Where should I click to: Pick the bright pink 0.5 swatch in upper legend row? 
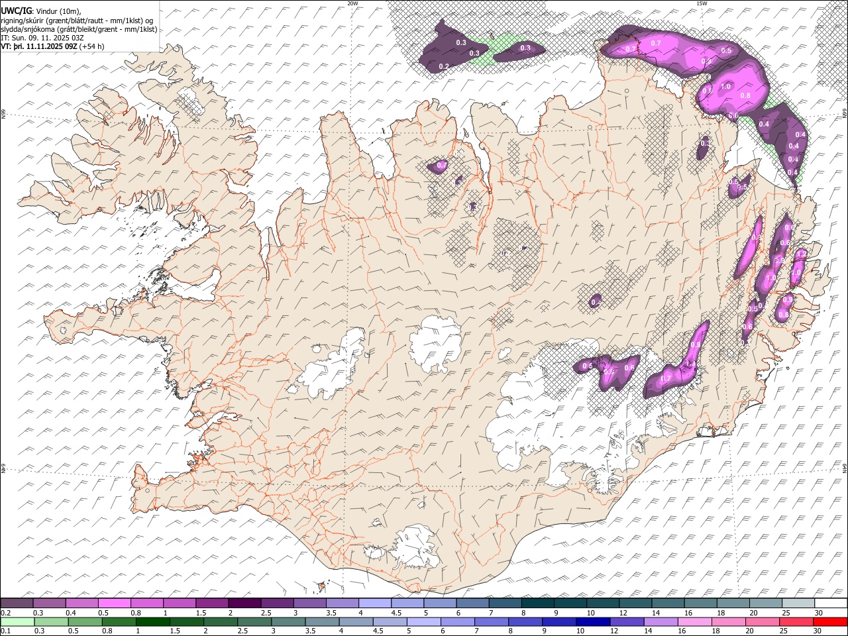coord(114,604)
